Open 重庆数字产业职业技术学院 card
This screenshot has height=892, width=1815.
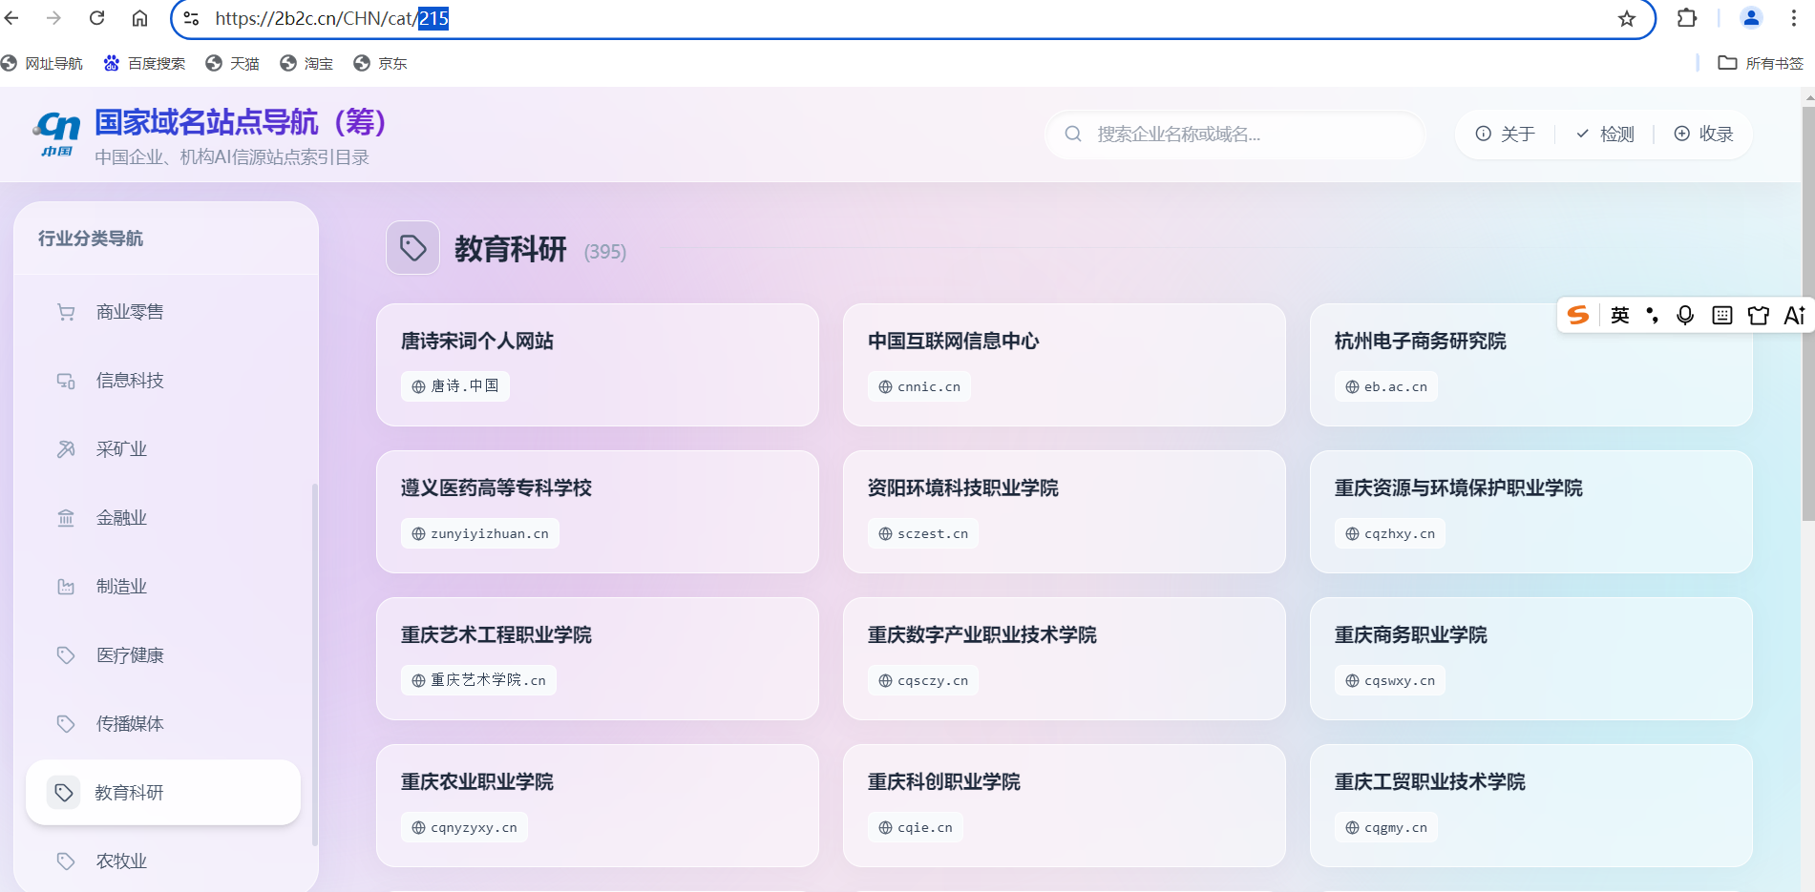click(x=1065, y=658)
